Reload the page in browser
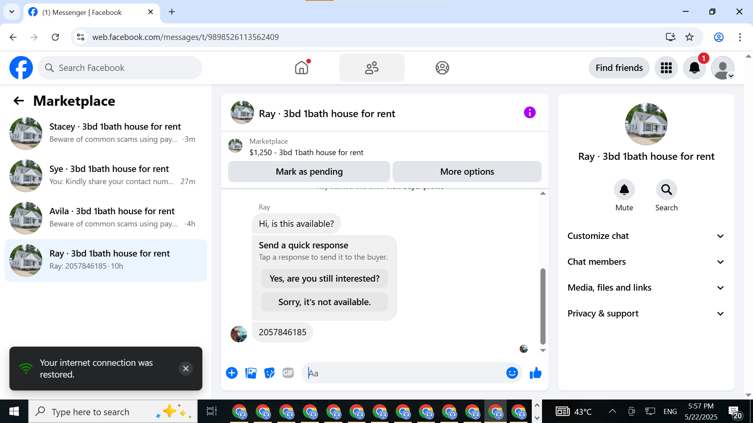Image resolution: width=753 pixels, height=423 pixels. click(x=55, y=37)
